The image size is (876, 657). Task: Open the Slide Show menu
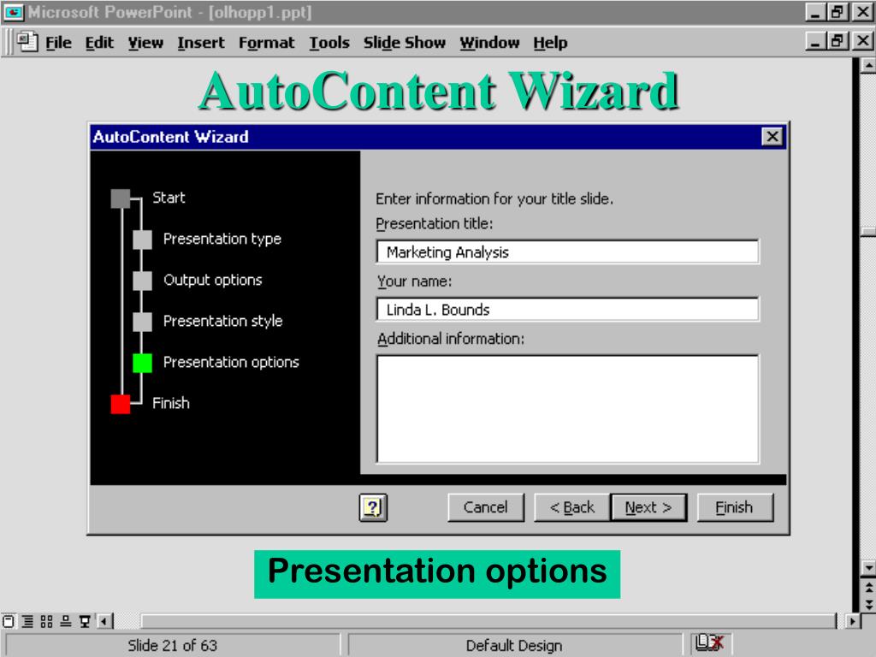click(405, 43)
